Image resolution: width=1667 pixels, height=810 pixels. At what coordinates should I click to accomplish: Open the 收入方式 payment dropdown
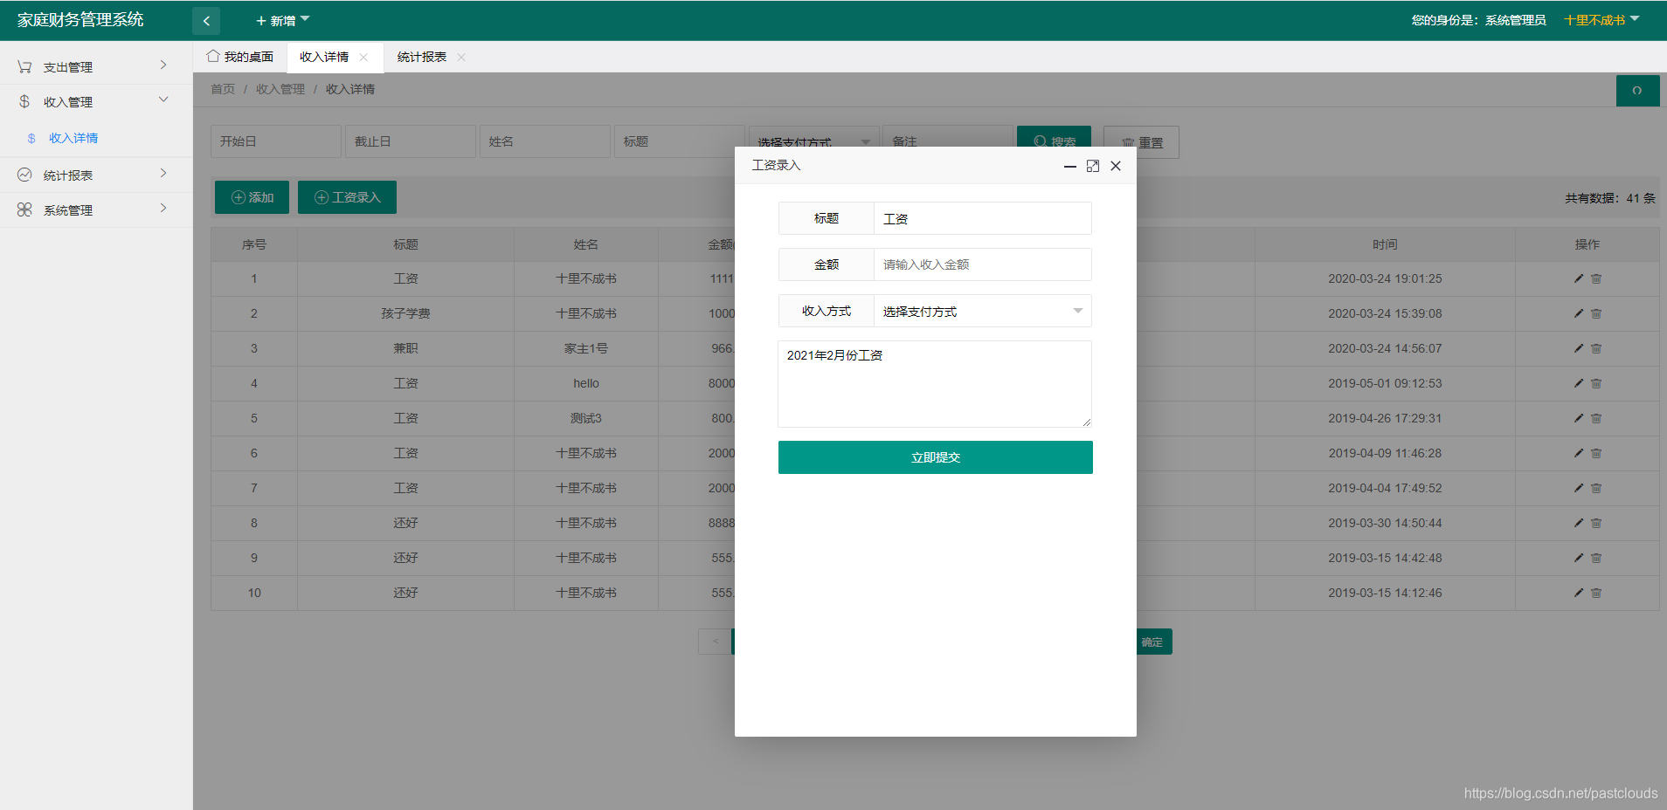983,311
